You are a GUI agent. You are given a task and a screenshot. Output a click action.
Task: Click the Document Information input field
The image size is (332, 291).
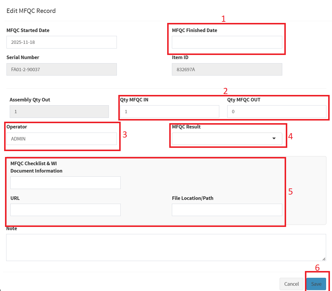(65, 183)
